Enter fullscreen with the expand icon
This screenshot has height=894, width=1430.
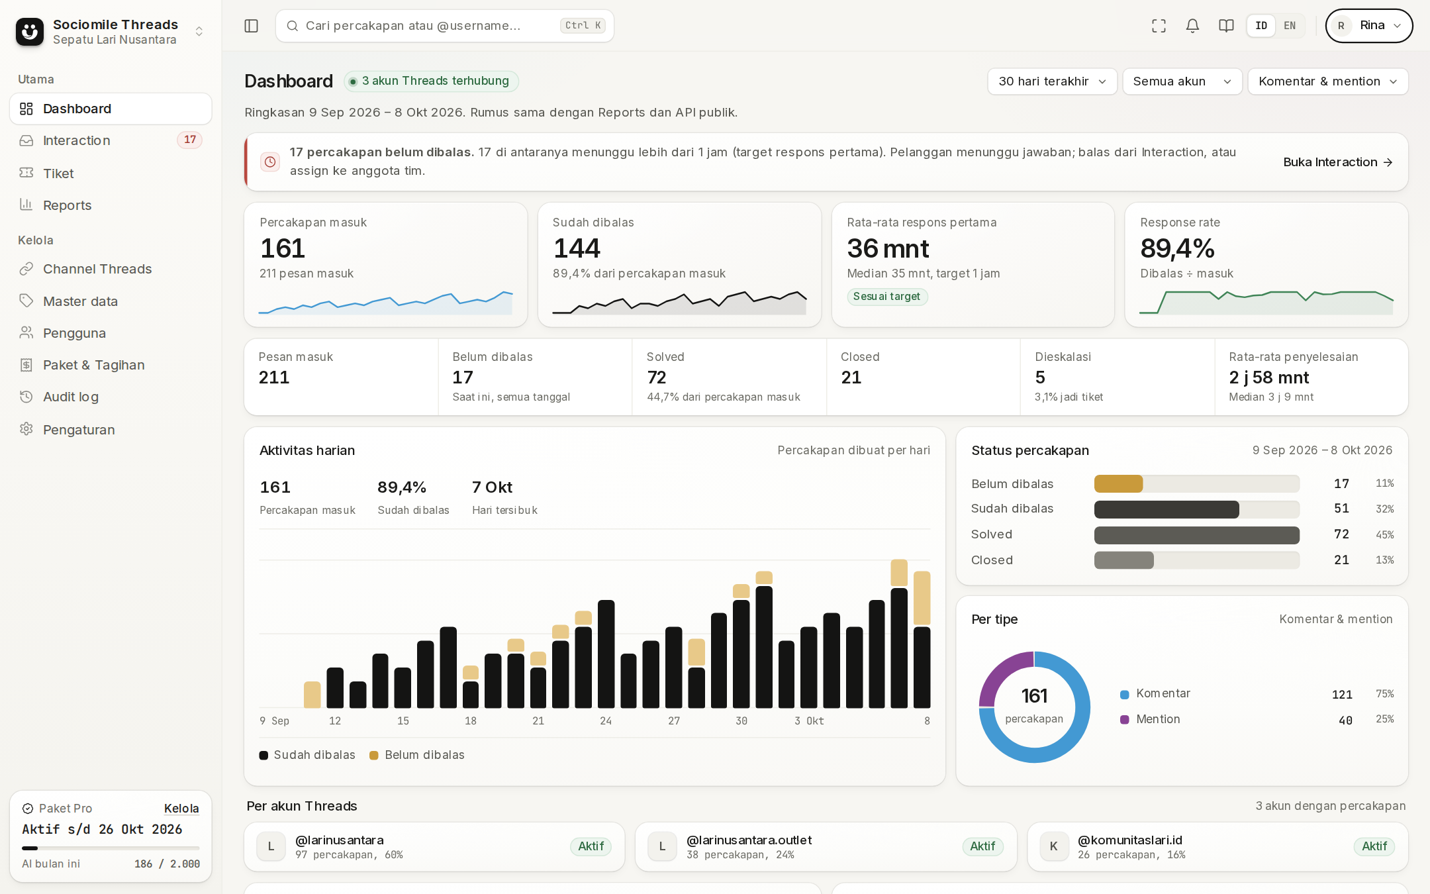1159,26
